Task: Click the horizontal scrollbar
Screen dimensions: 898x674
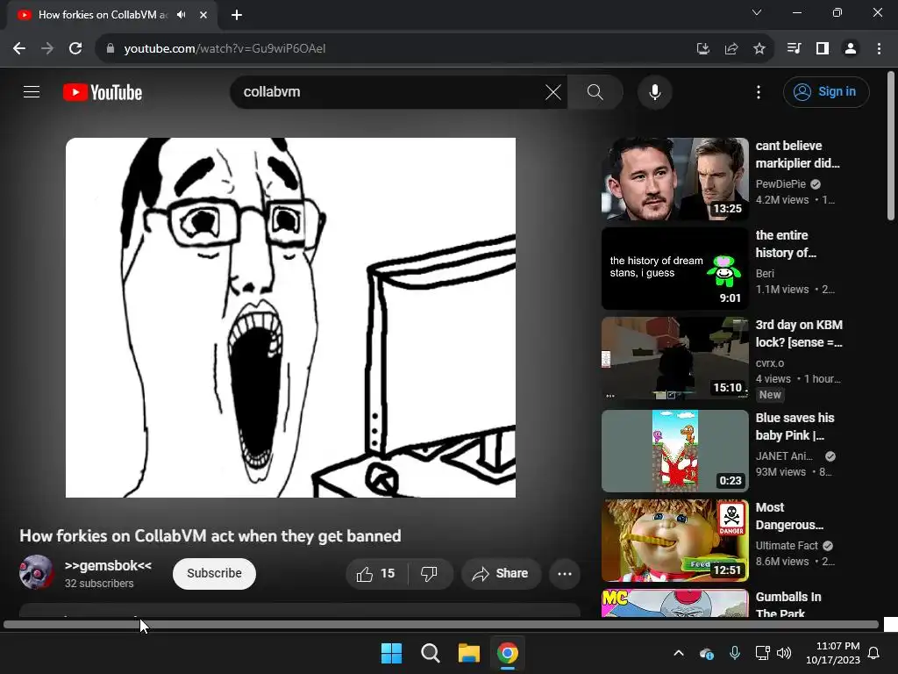Action: coord(441,625)
